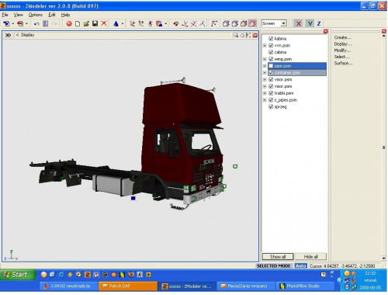Click the blue-red pivot axes icon
This screenshot has height=295, width=388.
coord(214,24)
